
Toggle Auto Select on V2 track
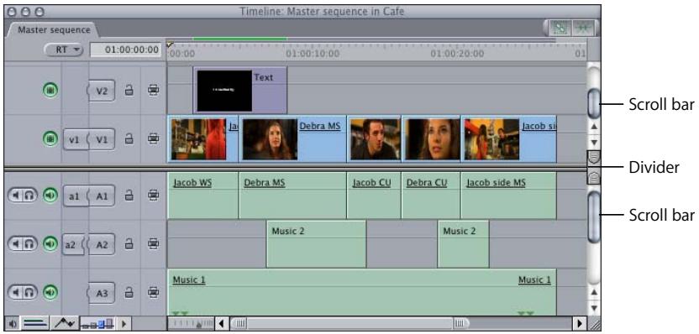pyautogui.click(x=154, y=91)
